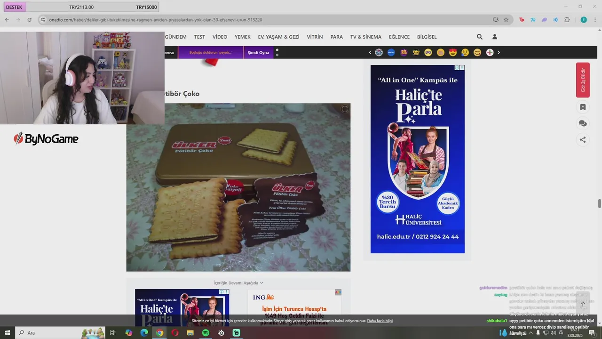
Task: Open the Haliç Üniversitesi sidebar ad
Action: 418,159
